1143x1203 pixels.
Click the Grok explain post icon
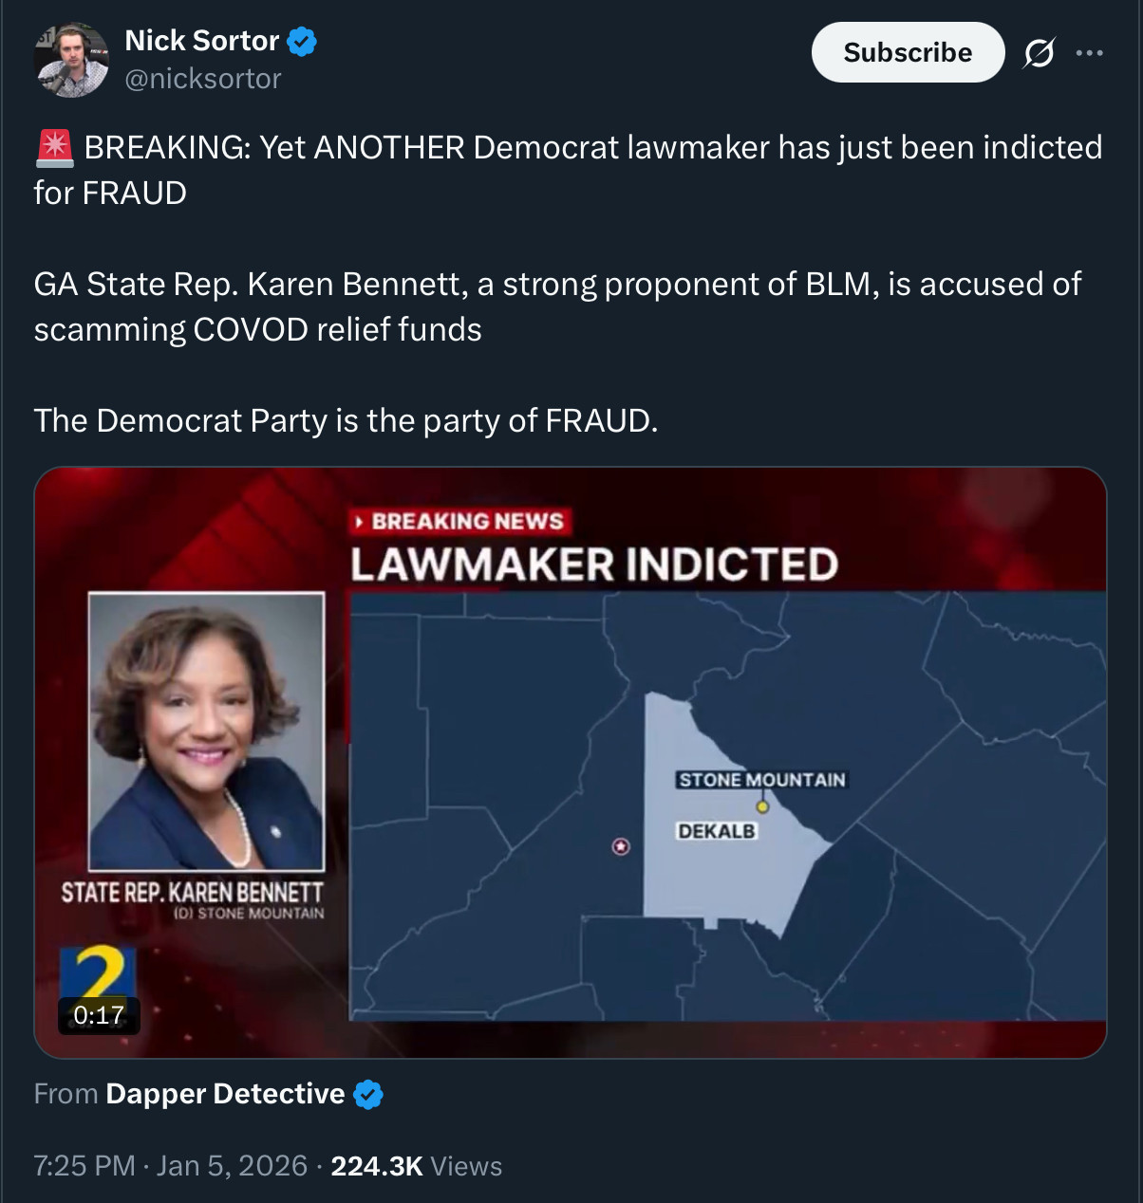(x=1039, y=53)
